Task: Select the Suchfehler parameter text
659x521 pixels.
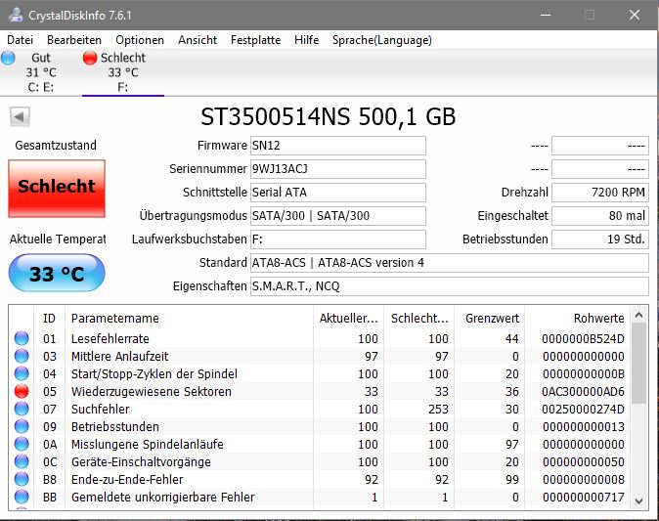Action: [x=101, y=410]
